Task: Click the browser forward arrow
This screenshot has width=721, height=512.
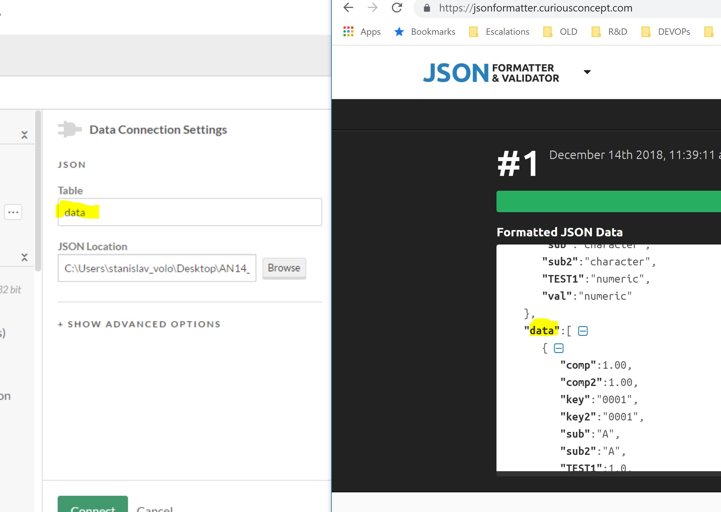Action: tap(373, 8)
